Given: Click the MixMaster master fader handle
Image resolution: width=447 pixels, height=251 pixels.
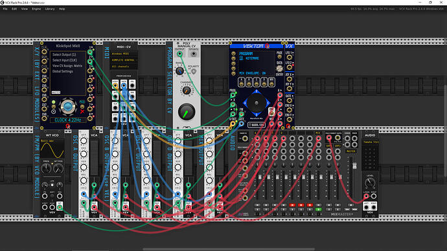Looking at the screenshot, I should [354, 166].
